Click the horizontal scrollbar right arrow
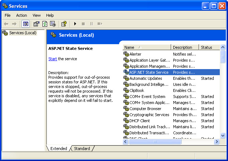The image size is (228, 161). [x=217, y=142]
